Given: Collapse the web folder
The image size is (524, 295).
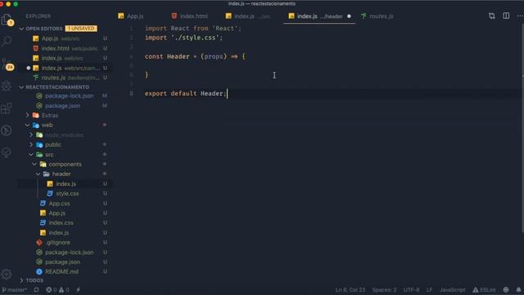Looking at the screenshot, I should [x=28, y=125].
